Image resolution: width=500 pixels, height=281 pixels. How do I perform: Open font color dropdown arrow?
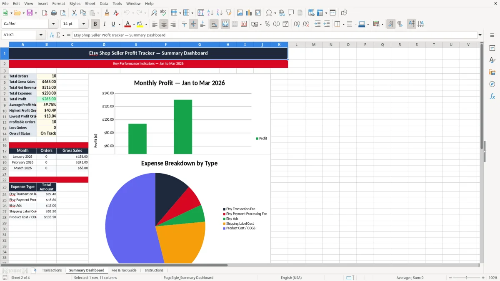tap(134, 24)
